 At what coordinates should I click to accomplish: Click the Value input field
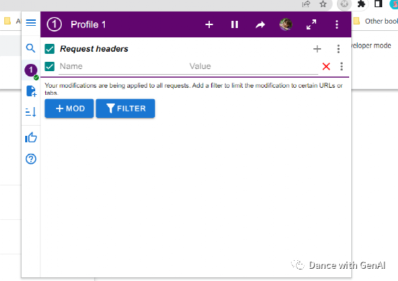(x=254, y=67)
